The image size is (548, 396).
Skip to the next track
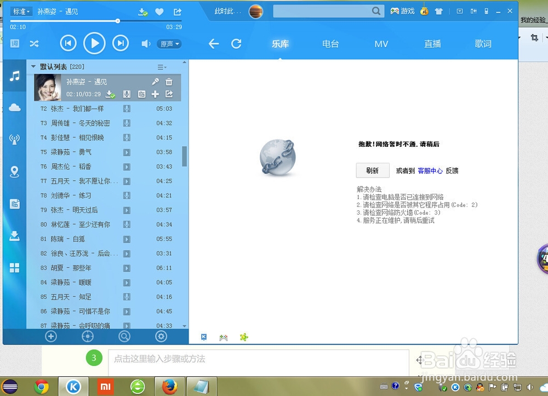pos(120,43)
